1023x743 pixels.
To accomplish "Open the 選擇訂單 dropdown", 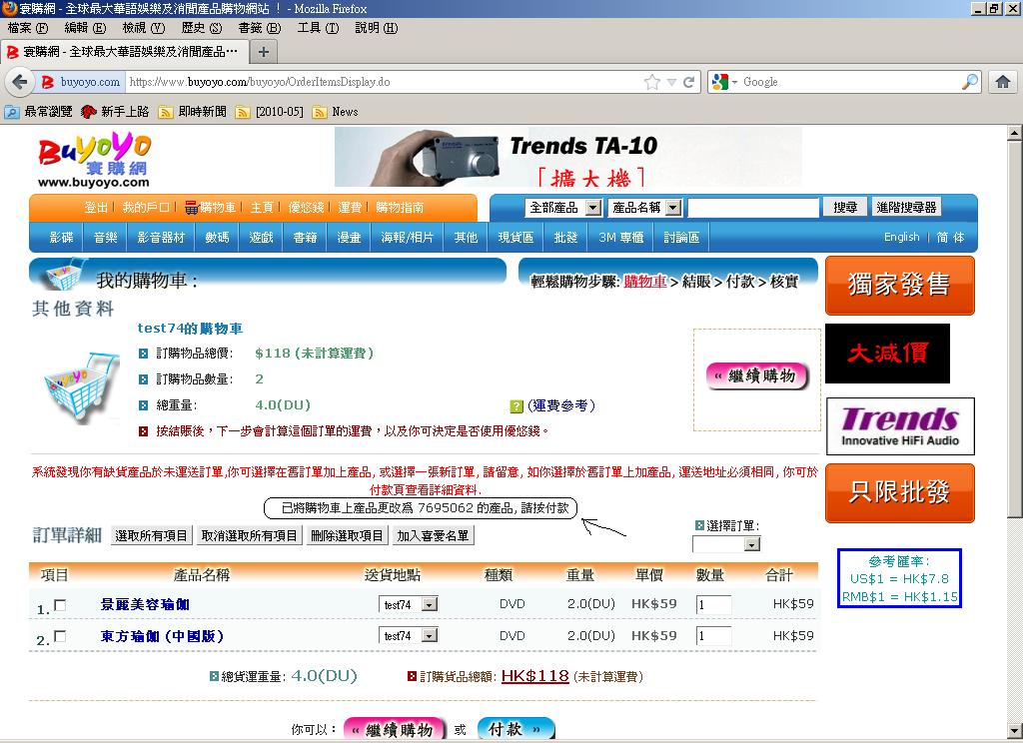I will 726,544.
